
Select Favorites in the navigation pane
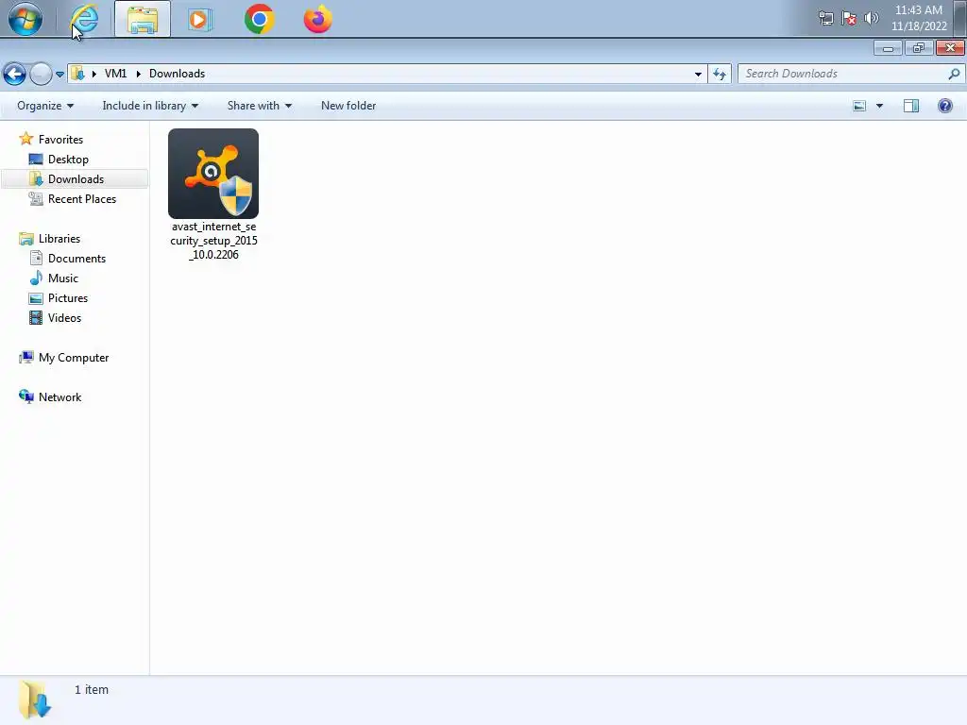point(60,140)
